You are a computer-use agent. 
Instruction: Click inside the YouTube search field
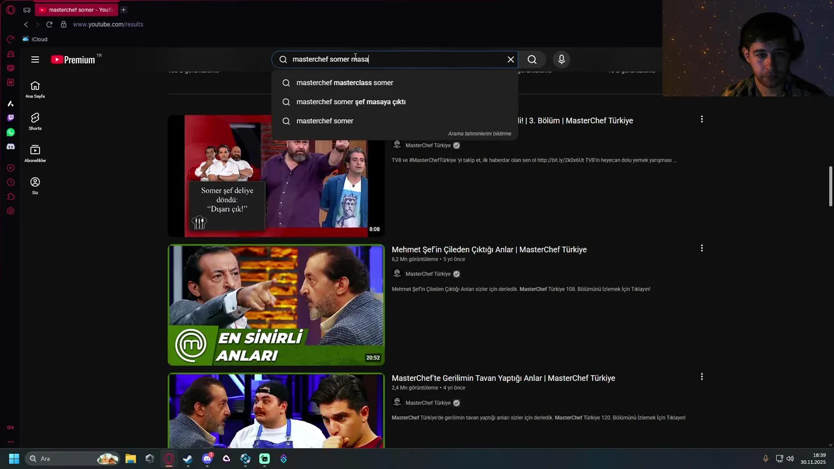(x=394, y=59)
